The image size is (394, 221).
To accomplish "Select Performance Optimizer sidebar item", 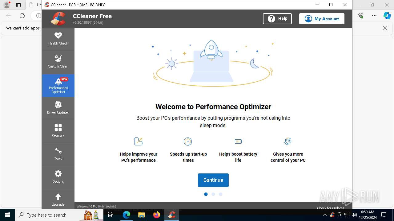I will pyautogui.click(x=58, y=86).
